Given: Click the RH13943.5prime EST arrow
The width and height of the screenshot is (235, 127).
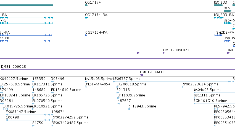Looking at the screenshot, I should pyautogui.click(x=129, y=109).
